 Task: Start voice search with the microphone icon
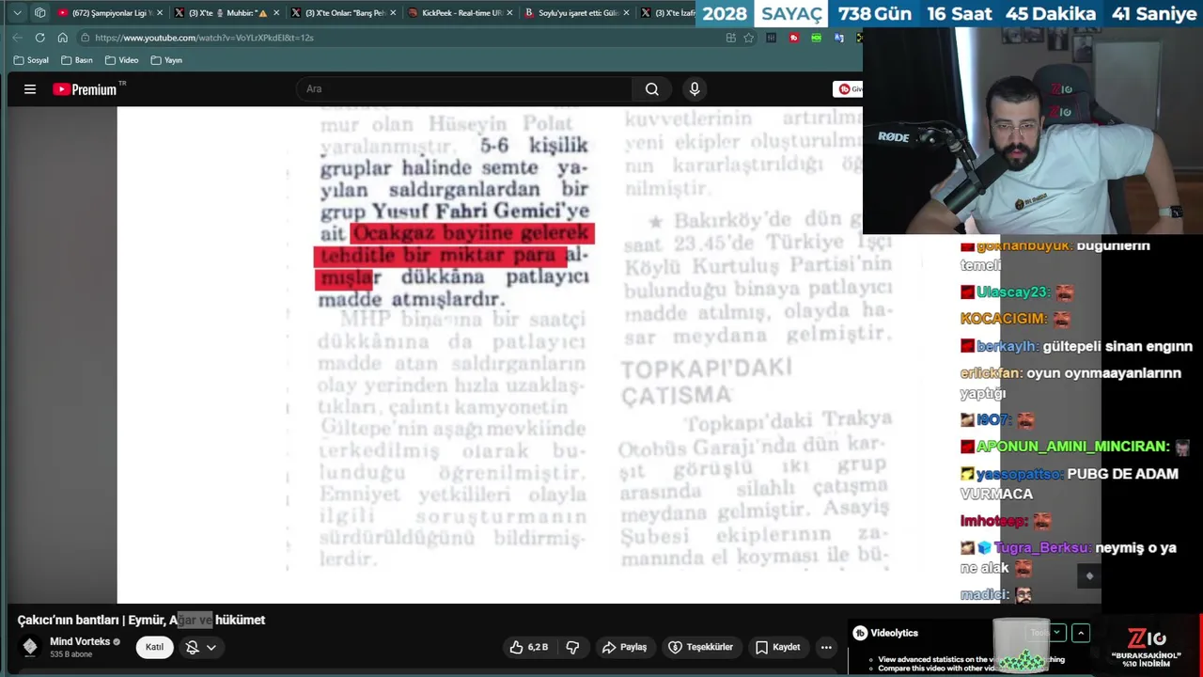click(x=695, y=89)
